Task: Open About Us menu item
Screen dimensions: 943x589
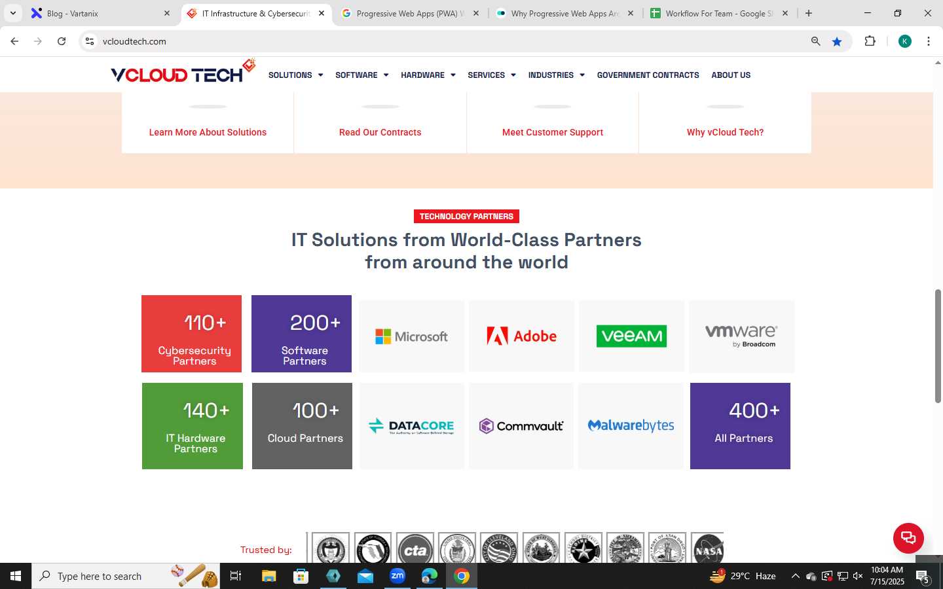Action: [x=731, y=75]
